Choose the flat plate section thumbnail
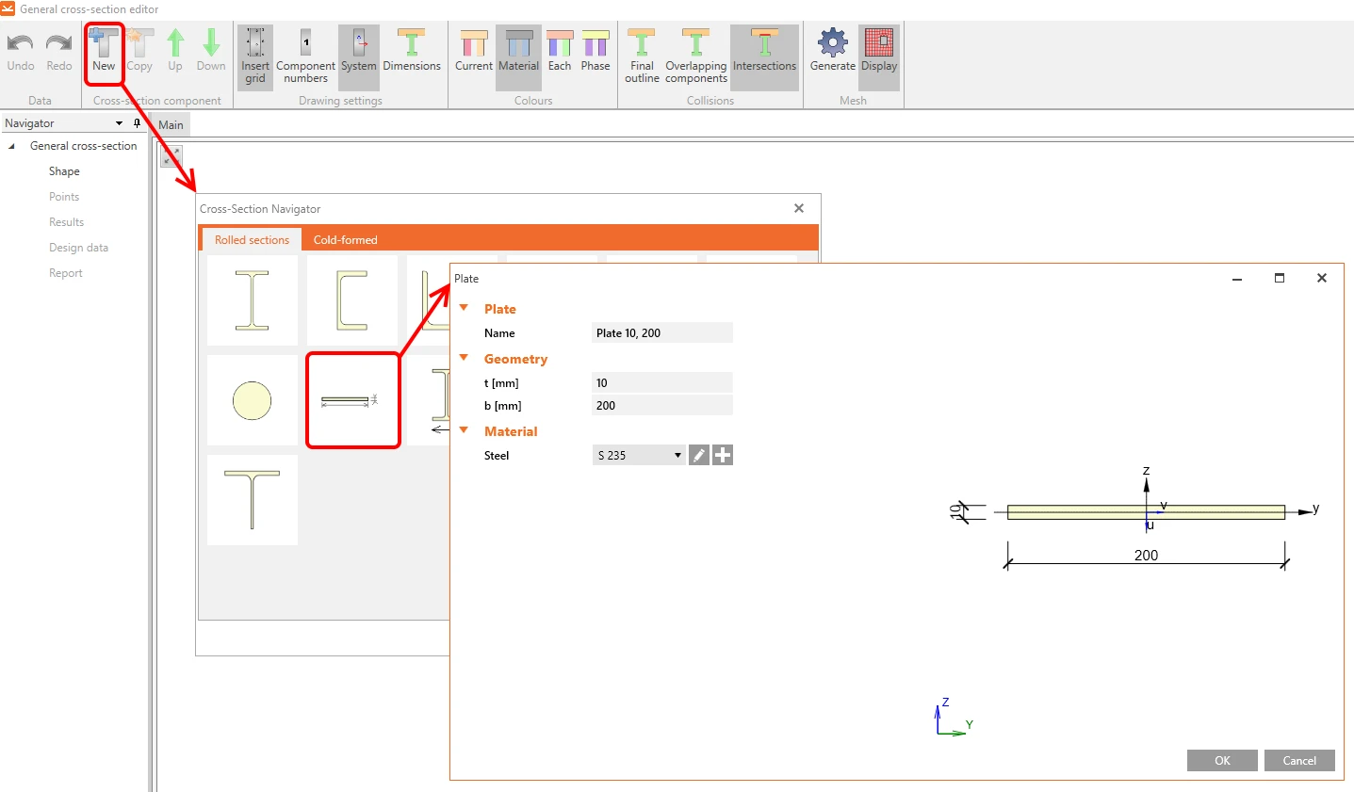This screenshot has height=792, width=1354. coord(352,400)
